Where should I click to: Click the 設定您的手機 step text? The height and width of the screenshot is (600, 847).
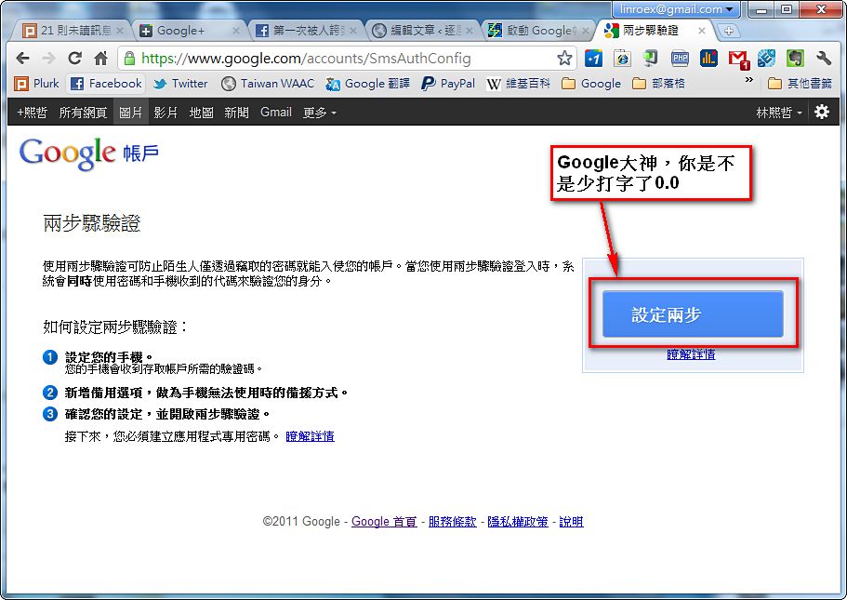click(x=109, y=357)
